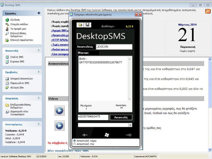View Ιστορικό Αποστολών history
Viewport: 212px width, 159px height.
click(x=19, y=78)
